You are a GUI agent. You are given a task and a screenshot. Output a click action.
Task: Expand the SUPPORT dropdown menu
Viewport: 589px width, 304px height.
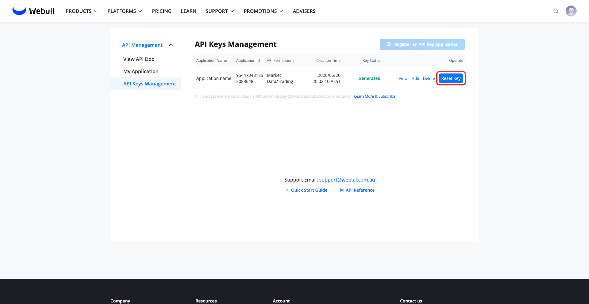pyautogui.click(x=220, y=11)
